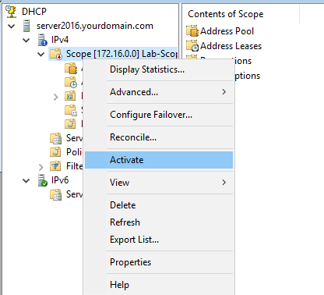Click the Filters funnel icon

[x=55, y=166]
